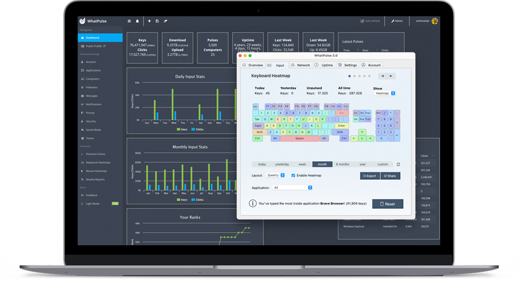The image size is (521, 281).
Task: Select the today time range
Action: click(x=262, y=164)
